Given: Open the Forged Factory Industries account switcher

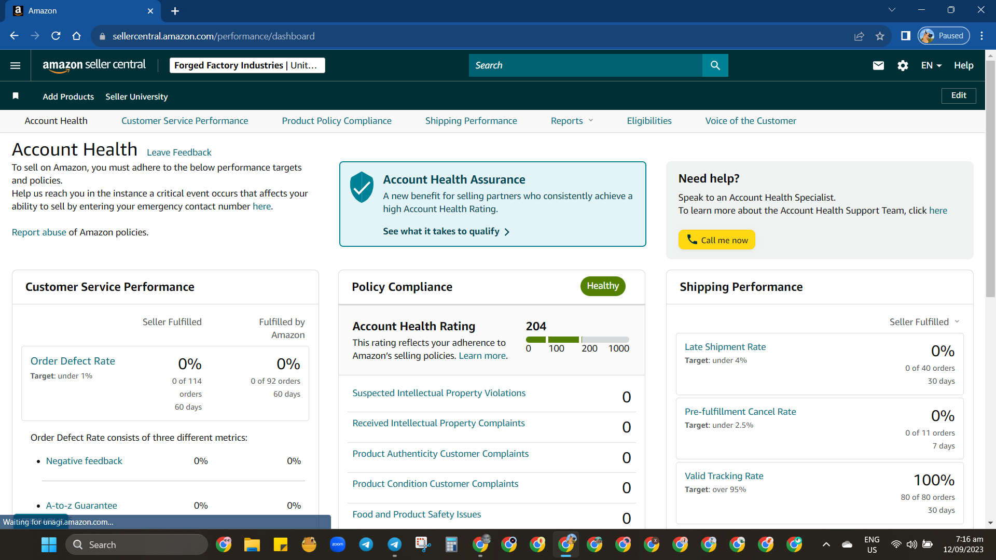Looking at the screenshot, I should click(247, 65).
